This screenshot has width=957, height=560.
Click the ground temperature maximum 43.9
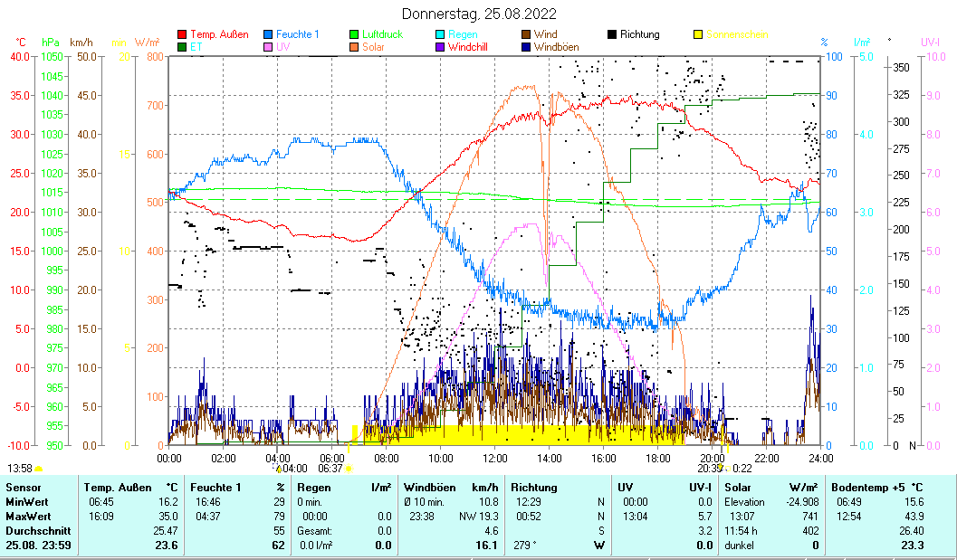pyautogui.click(x=914, y=516)
